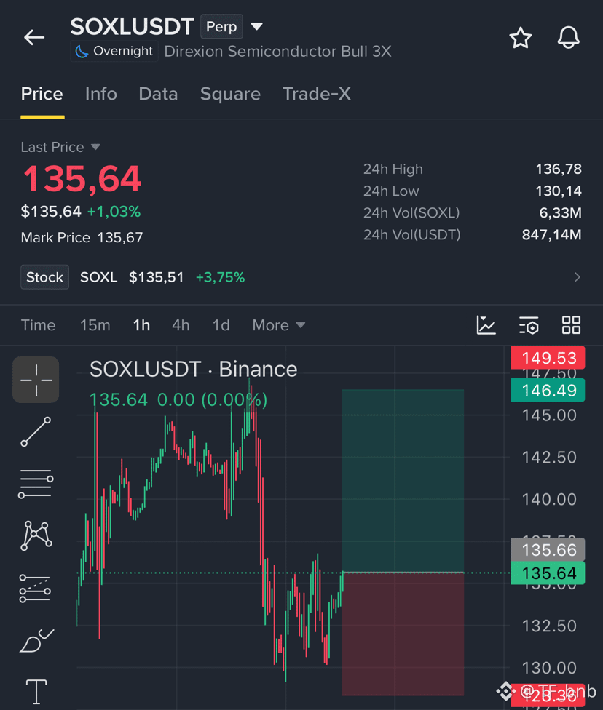Switch to the Info tab
This screenshot has height=710, width=603.
point(101,94)
